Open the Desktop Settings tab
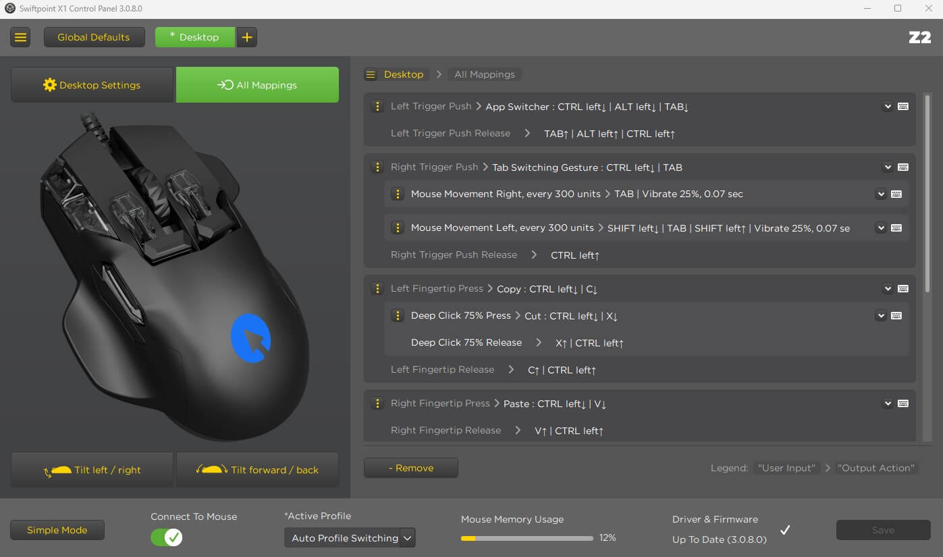943x557 pixels. point(92,85)
